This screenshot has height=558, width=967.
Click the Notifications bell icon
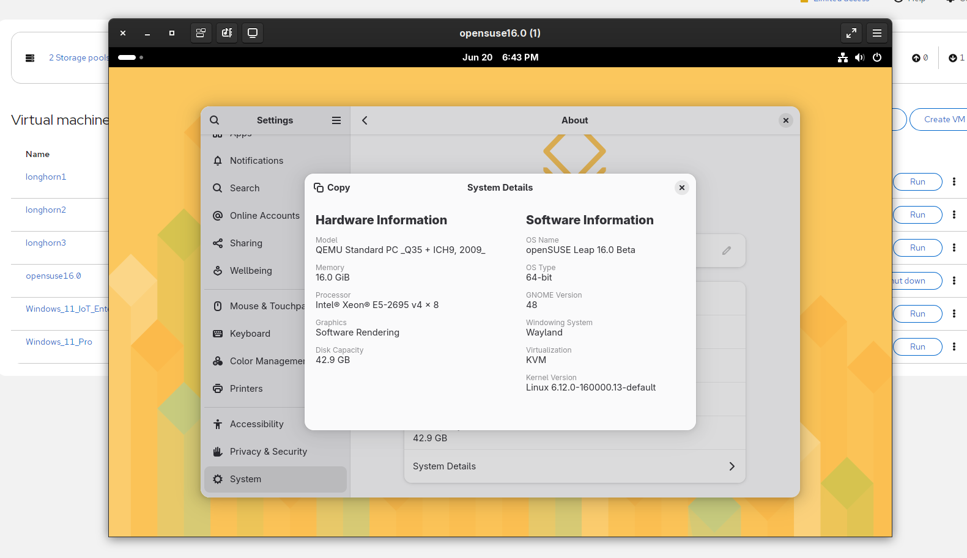click(x=218, y=161)
